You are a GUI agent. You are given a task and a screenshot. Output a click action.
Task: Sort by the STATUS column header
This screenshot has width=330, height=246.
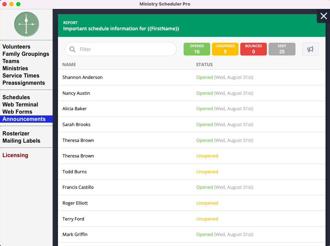(204, 64)
